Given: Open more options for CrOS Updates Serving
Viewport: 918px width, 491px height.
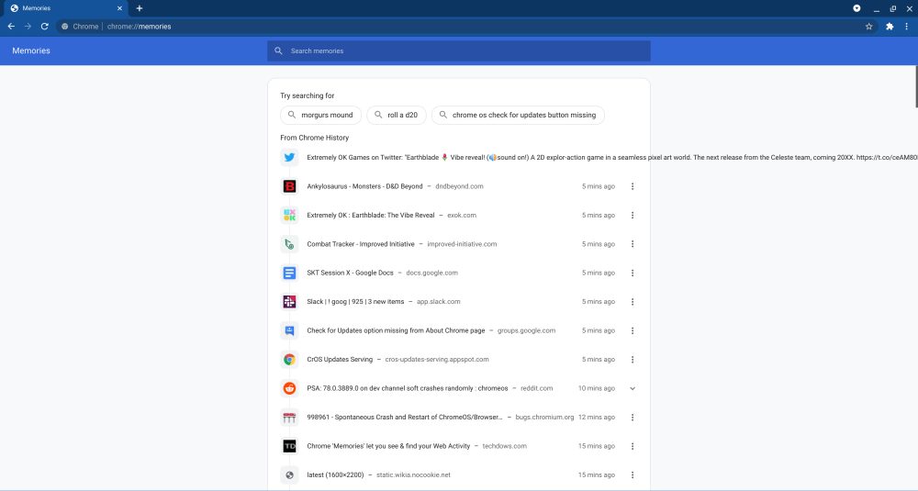Looking at the screenshot, I should (633, 360).
